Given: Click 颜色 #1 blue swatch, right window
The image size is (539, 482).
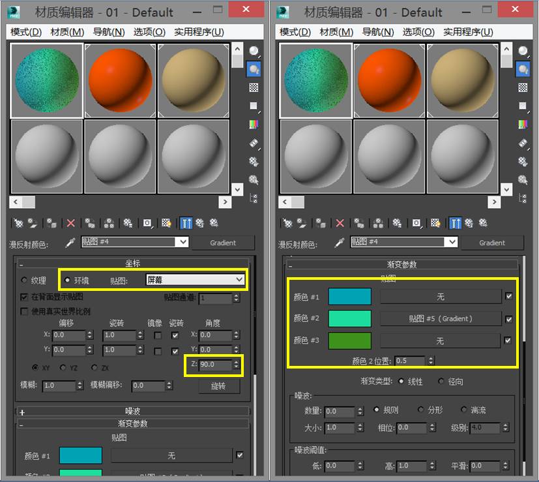Looking at the screenshot, I should [349, 297].
